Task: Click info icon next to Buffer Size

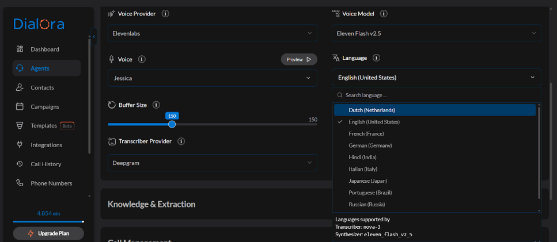Action: click(x=156, y=105)
